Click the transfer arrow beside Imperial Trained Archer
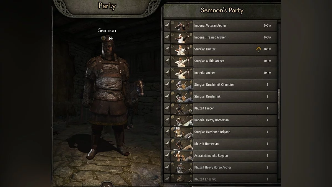This screenshot has height=187, width=332. click(x=167, y=37)
